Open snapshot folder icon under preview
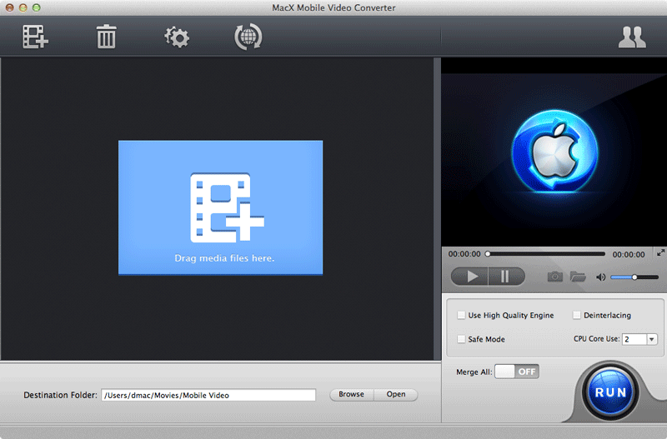Viewport: 667px width, 439px height. pos(578,277)
